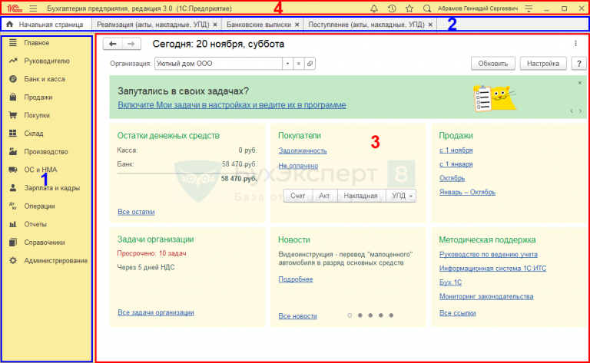The height and width of the screenshot is (363, 590).
Task: Open the Банк и касса section
Action: tap(45, 79)
